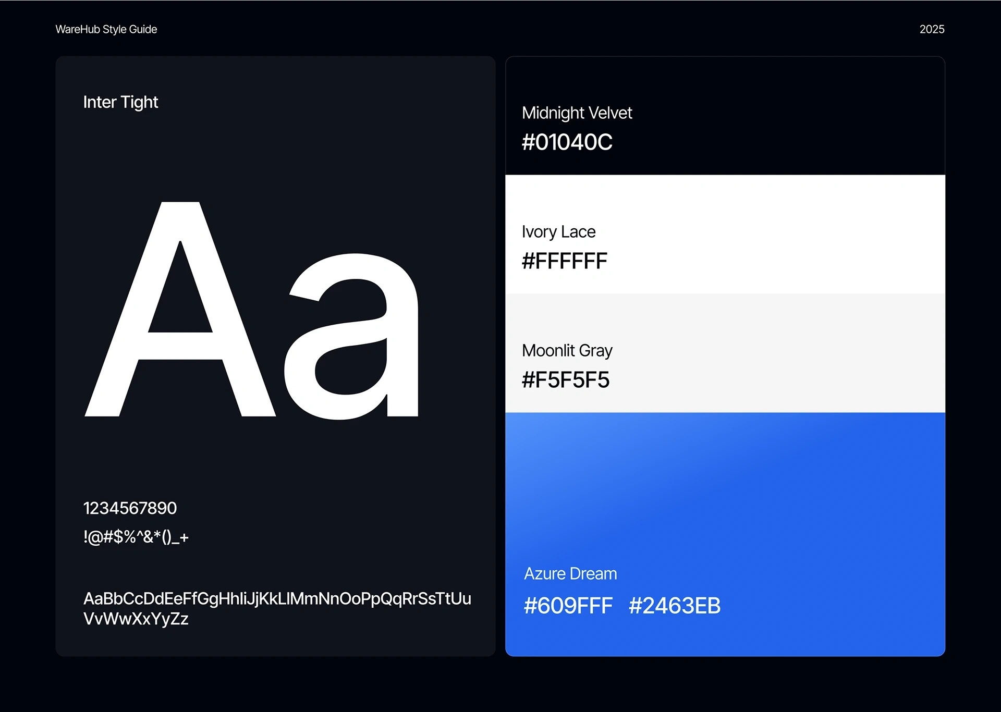Viewport: 1001px width, 712px height.
Task: Click the WareHub Style Guide title
Action: (106, 29)
